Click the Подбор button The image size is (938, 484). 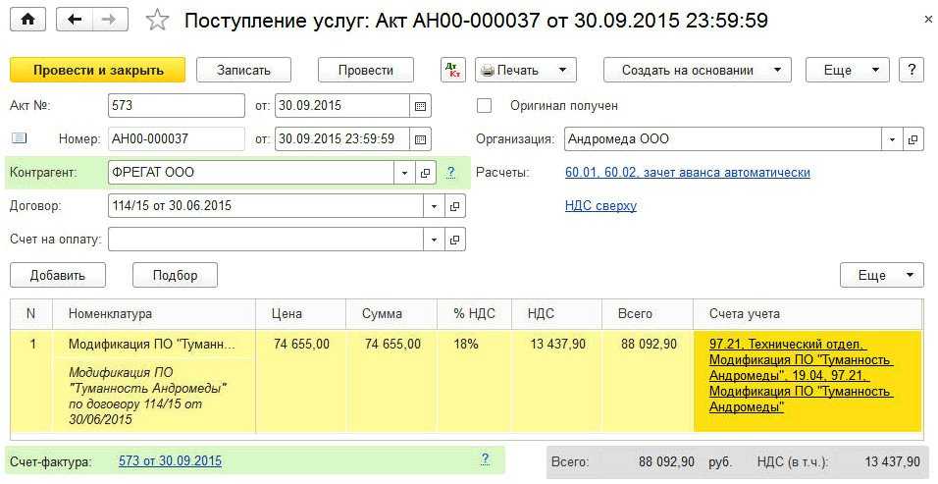tap(175, 275)
